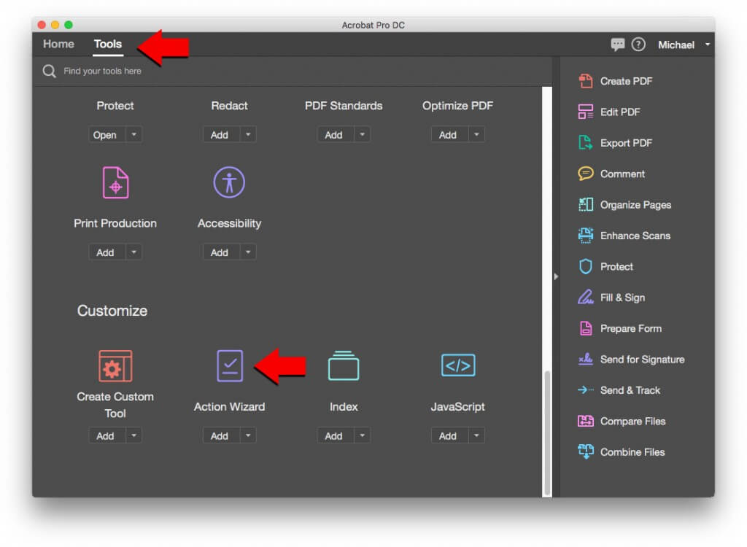Click Add under Index
747x547 pixels.
[x=336, y=435]
